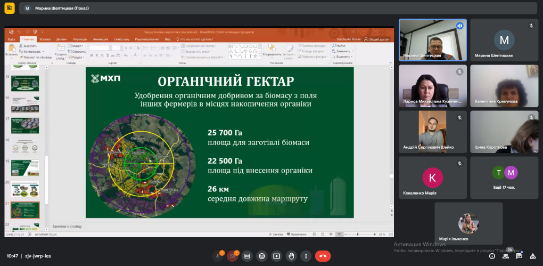This screenshot has height=266, width=543.
Task: Open the Файл tab in PowerPoint
Action: coord(11,39)
